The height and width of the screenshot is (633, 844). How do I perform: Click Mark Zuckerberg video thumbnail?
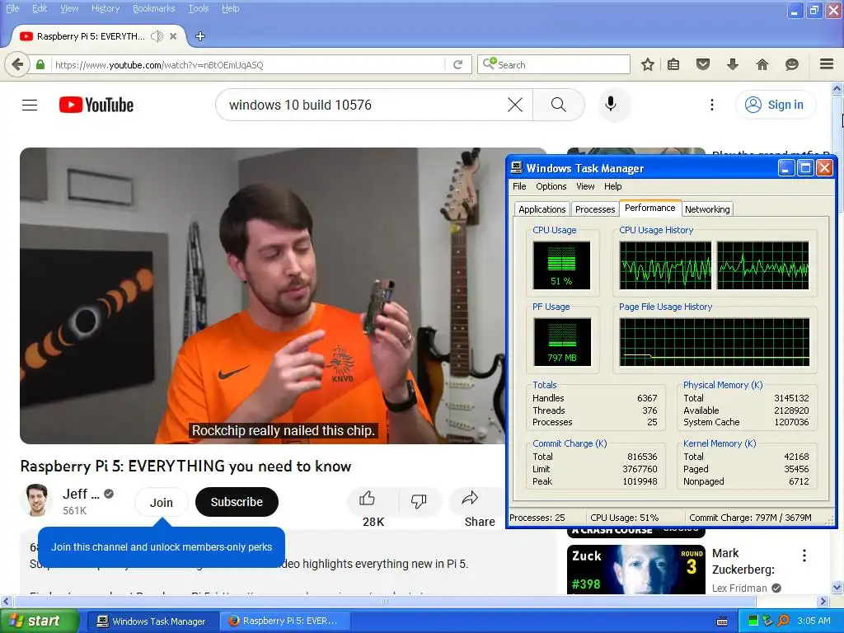635,570
